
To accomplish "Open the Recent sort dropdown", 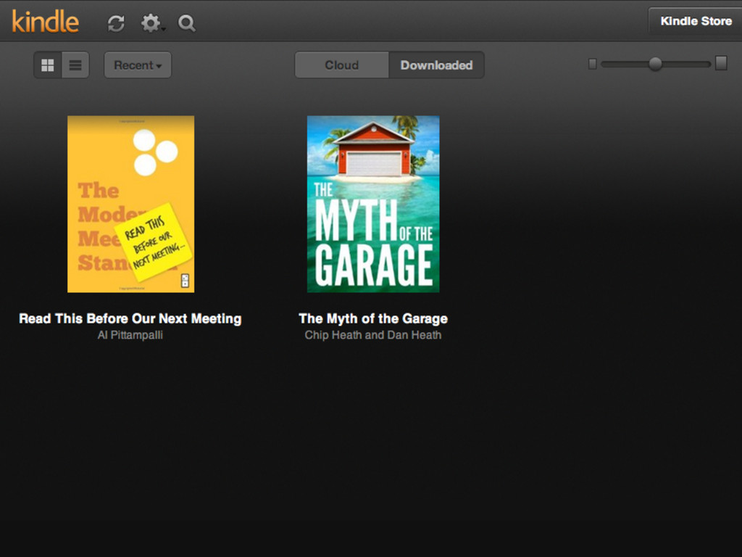I will (x=138, y=65).
